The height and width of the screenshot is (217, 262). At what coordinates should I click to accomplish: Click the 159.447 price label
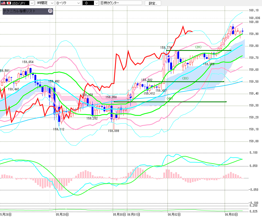point(13,89)
